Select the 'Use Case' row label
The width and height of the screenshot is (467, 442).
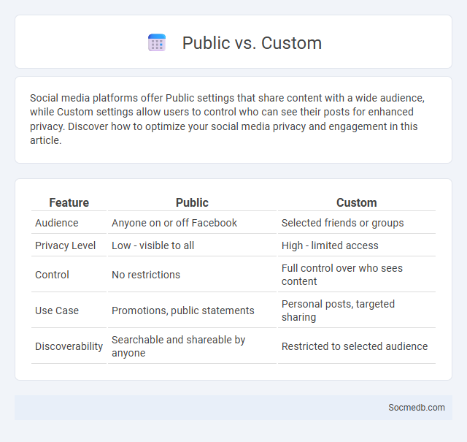[x=57, y=310]
